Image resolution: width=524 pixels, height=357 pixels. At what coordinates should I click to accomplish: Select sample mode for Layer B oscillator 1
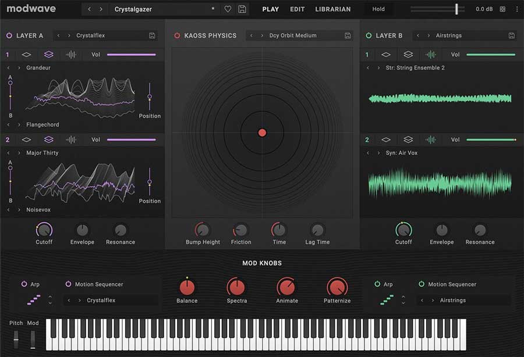430,55
